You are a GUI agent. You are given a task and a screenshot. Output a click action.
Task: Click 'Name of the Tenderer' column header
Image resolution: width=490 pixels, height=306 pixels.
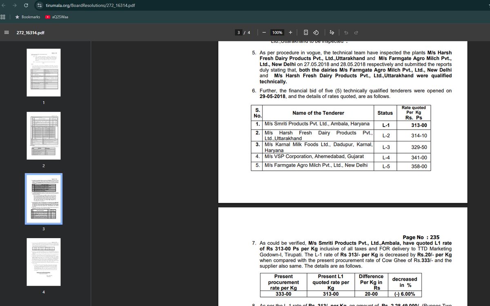tap(318, 113)
